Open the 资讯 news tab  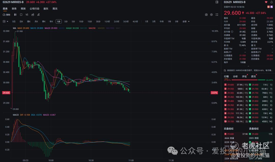tap(253, 76)
